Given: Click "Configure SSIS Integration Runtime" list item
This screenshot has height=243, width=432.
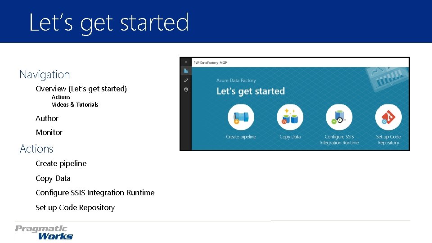Looking at the screenshot, I should pyautogui.click(x=95, y=193).
